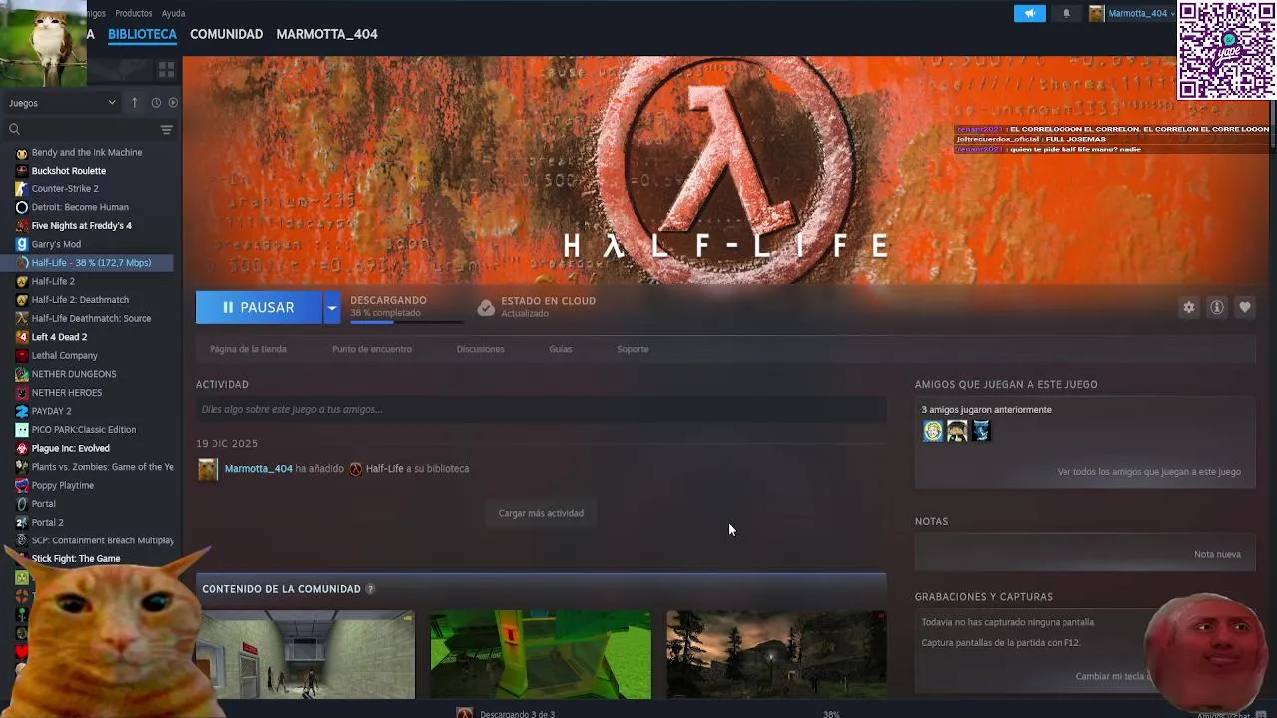The height and width of the screenshot is (718, 1277).
Task: Open first friend avatar who played
Action: (x=933, y=431)
